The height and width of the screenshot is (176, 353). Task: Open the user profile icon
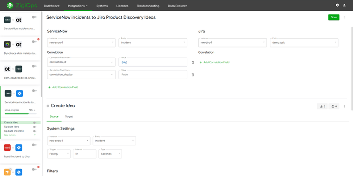coord(344,5)
